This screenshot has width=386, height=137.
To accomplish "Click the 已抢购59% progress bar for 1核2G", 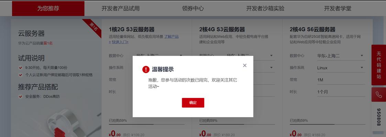I will click(147, 124).
